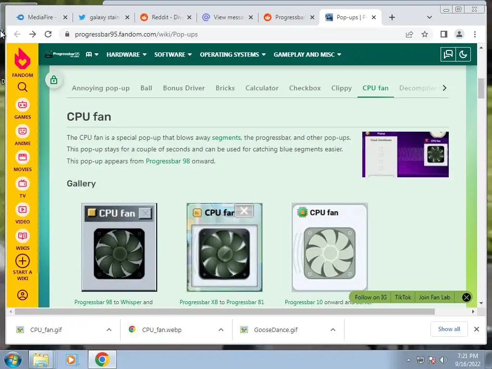
Task: Open the Chrome three-dot menu
Action: coord(475,34)
